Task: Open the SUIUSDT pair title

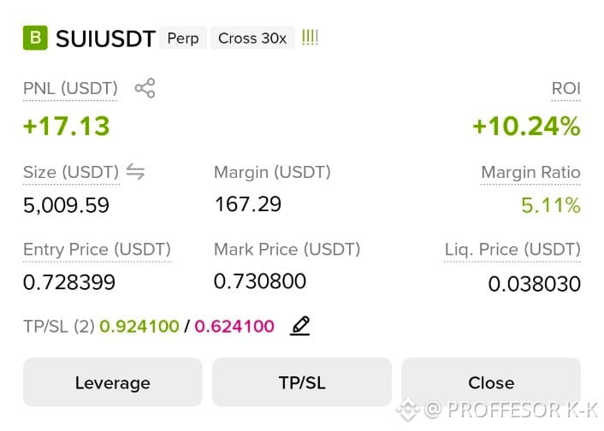Action: pyautogui.click(x=105, y=38)
